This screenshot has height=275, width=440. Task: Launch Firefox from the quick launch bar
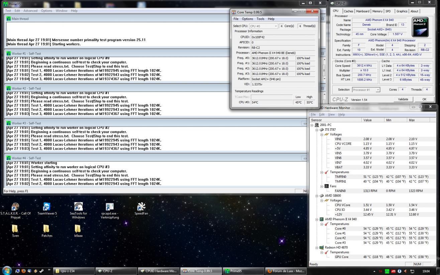(23, 271)
